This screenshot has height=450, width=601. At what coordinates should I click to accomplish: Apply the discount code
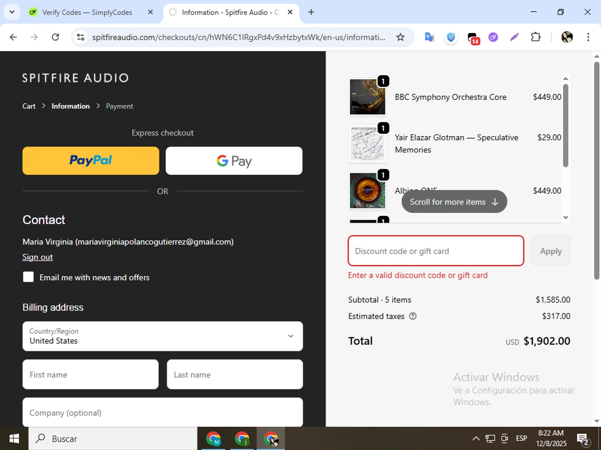point(551,251)
